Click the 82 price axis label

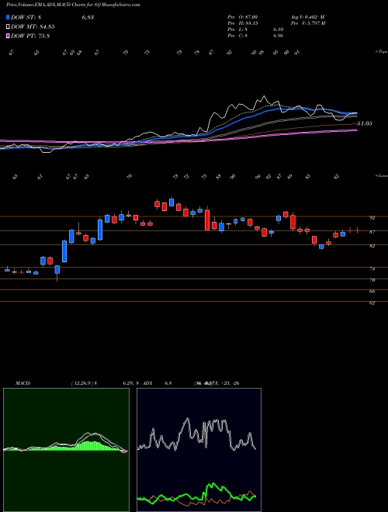point(372,246)
